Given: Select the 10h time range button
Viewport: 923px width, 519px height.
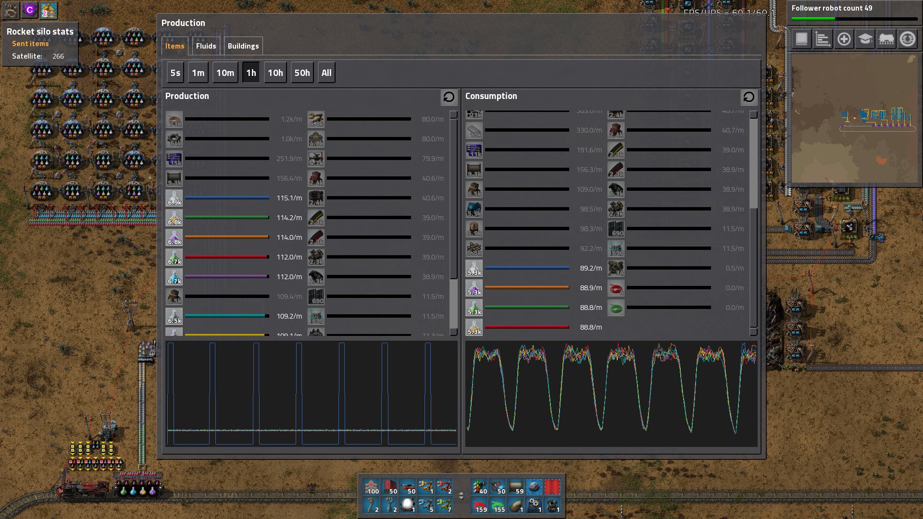Looking at the screenshot, I should coord(275,73).
